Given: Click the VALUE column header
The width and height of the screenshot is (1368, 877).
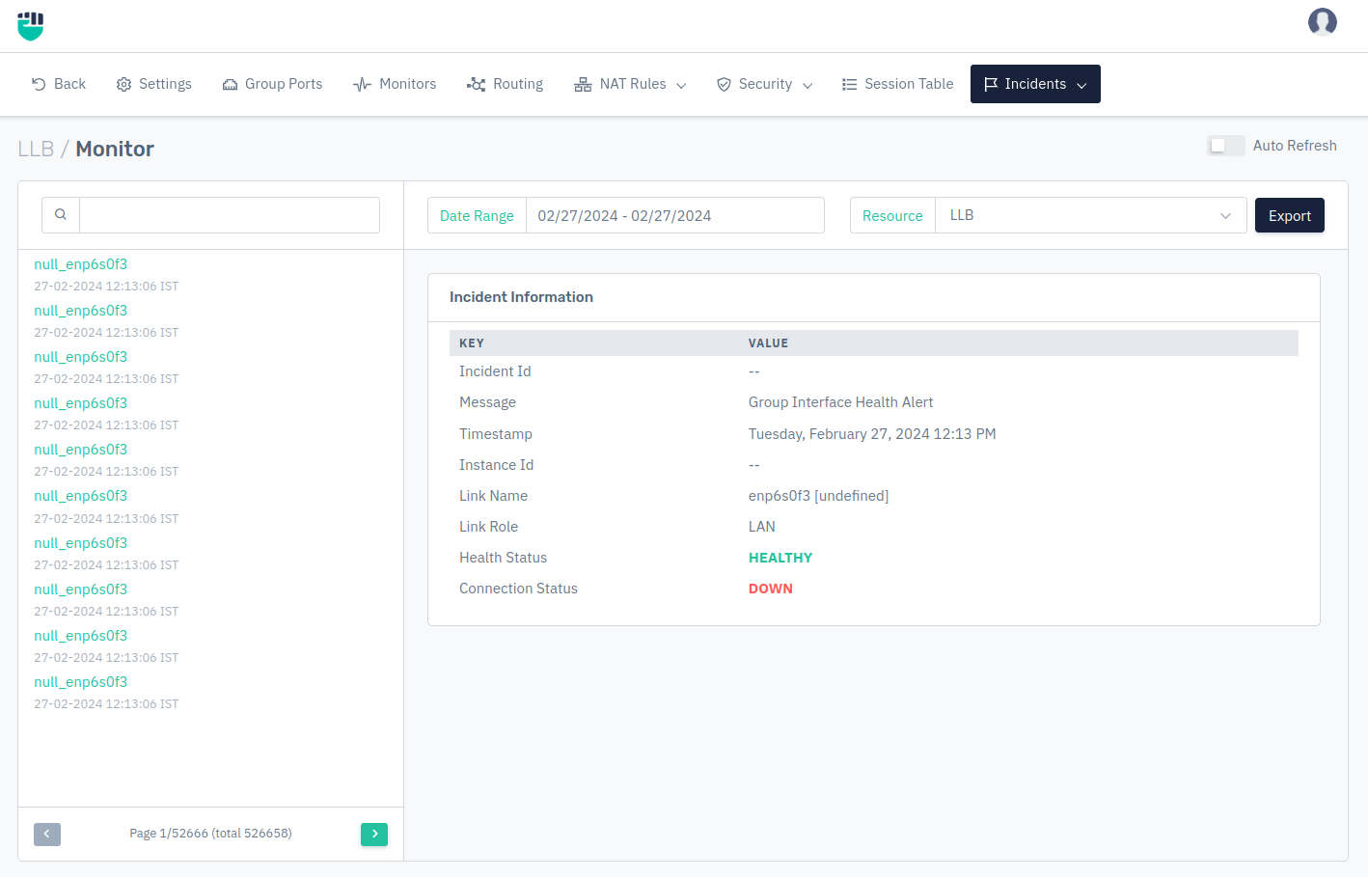Looking at the screenshot, I should (x=768, y=343).
